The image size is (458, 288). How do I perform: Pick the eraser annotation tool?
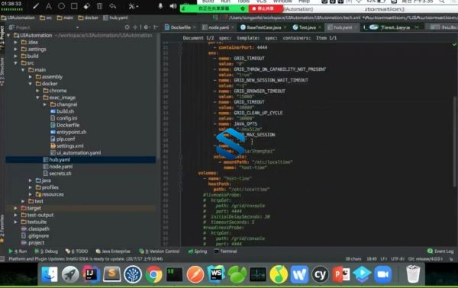pos(87,6)
